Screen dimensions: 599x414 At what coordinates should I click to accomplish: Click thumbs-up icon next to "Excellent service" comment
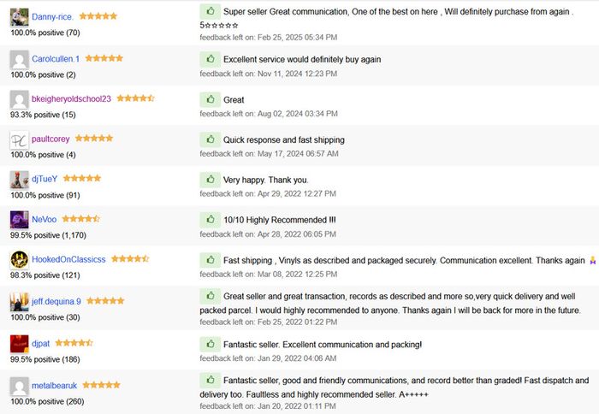(x=210, y=59)
